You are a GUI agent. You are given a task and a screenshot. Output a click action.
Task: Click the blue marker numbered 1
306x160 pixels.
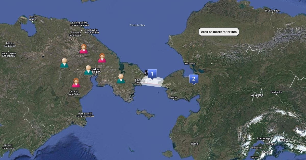tap(152, 74)
